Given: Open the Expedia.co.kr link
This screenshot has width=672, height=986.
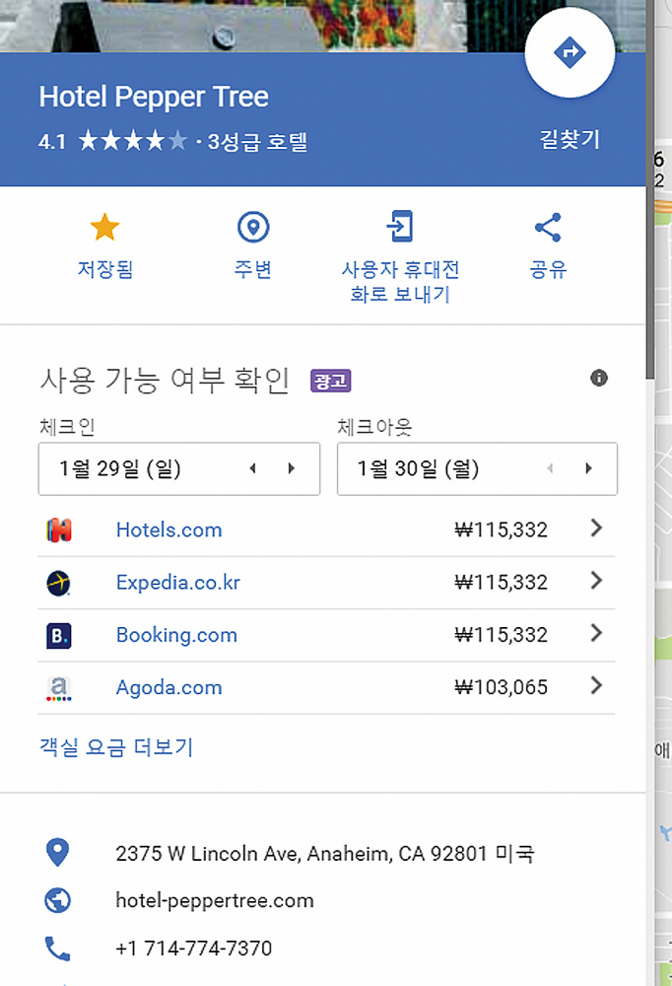Looking at the screenshot, I should [x=178, y=583].
